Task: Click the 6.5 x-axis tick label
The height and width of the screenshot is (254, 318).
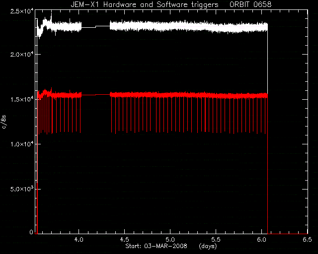Action: (x=307, y=240)
